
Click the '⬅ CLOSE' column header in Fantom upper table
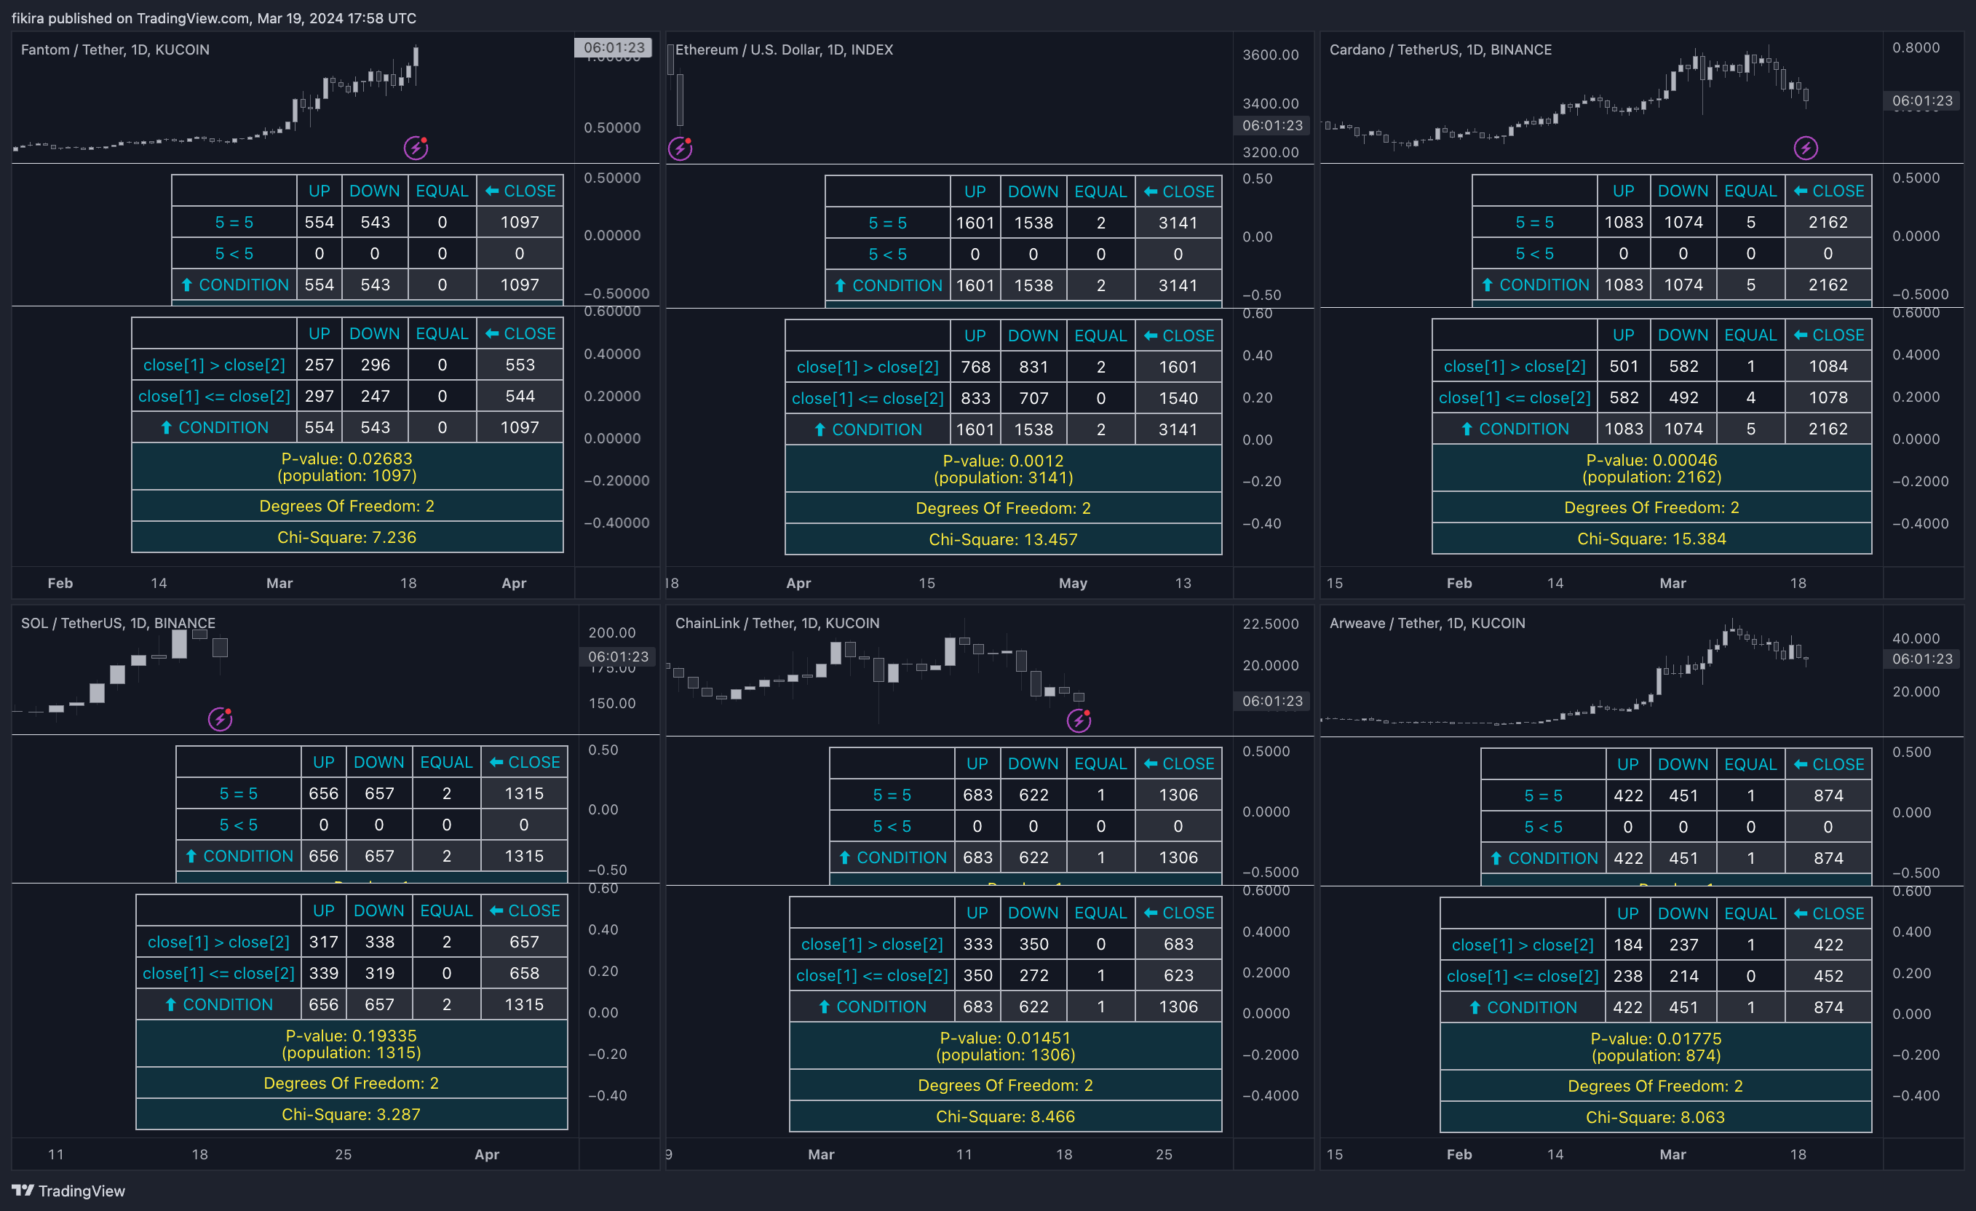tap(520, 191)
